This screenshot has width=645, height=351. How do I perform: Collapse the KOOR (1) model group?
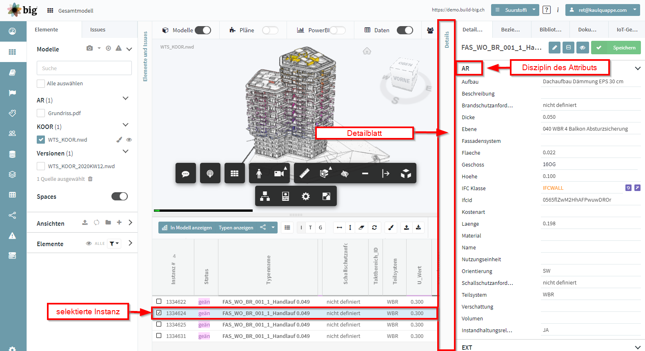[126, 125]
